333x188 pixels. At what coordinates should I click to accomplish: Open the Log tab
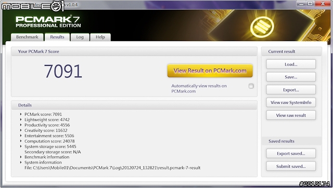80,37
